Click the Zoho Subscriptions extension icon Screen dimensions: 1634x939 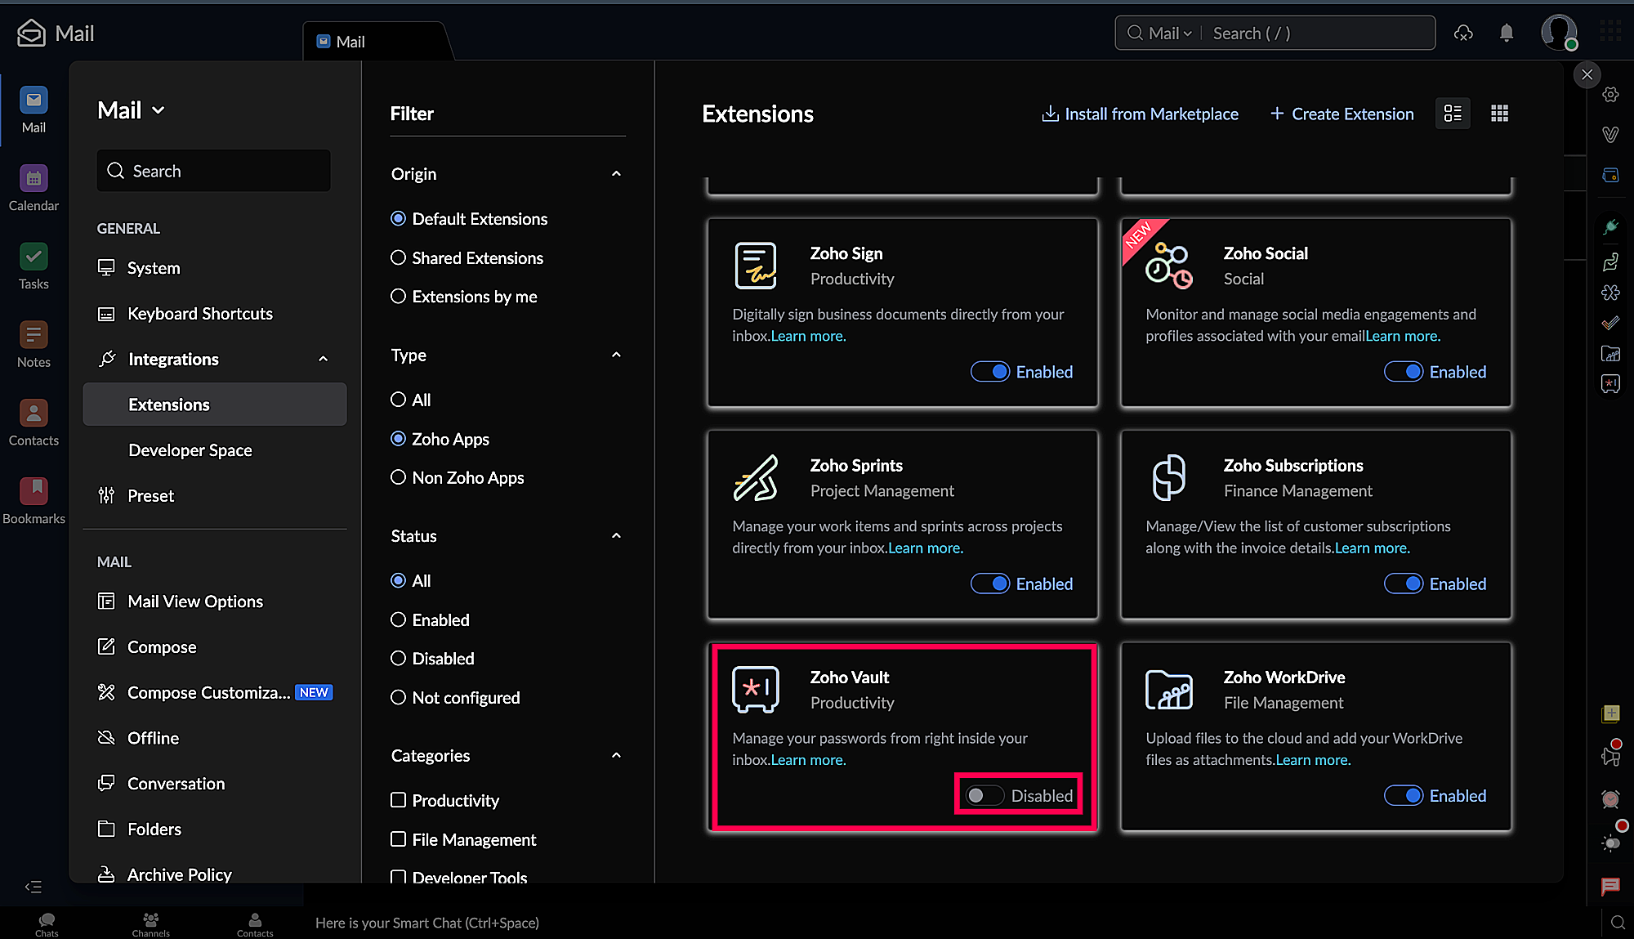pyautogui.click(x=1169, y=477)
